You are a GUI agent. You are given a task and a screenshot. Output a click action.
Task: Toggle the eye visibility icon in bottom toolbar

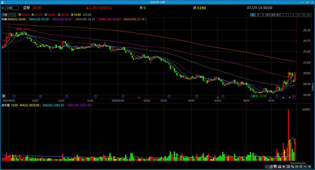(x=297, y=167)
